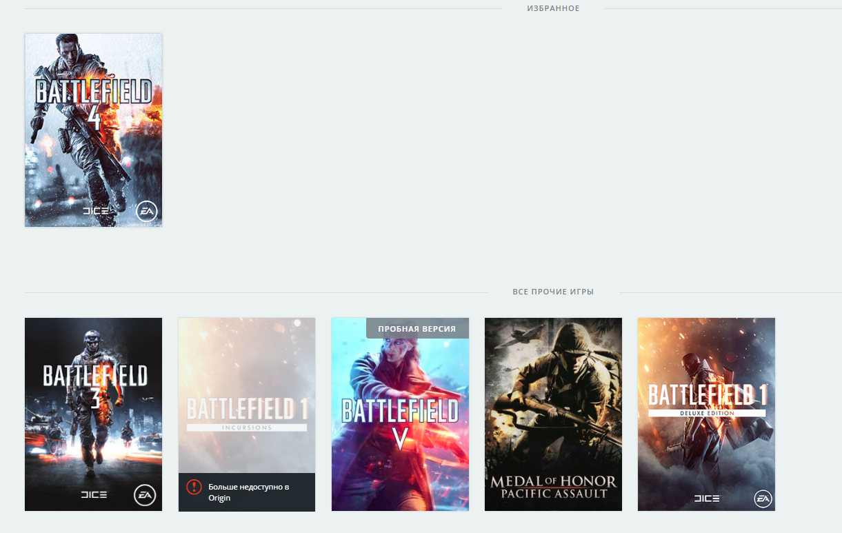Screen dimensions: 842x533
Task: Click the 'Пробная версия' badge on Battlefield V
Action: tap(417, 328)
